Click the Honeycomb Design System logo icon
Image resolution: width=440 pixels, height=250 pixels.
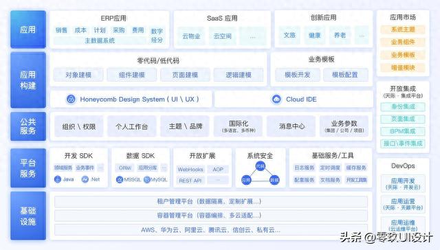pyautogui.click(x=71, y=99)
